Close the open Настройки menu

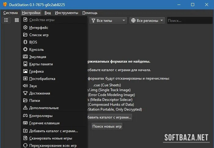click(x=31, y=13)
